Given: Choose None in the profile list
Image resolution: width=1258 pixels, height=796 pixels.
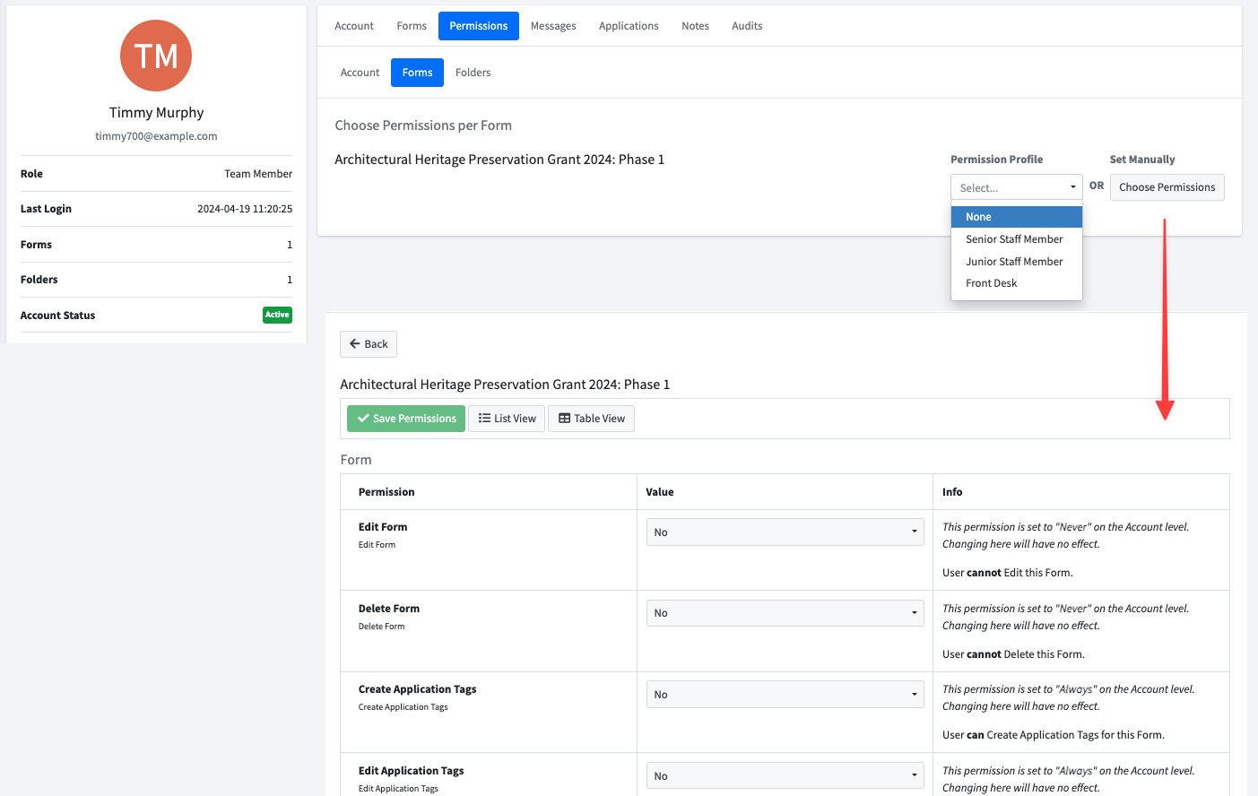Looking at the screenshot, I should coord(1017,217).
